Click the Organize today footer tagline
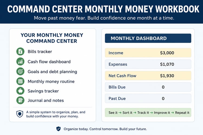The height and width of the screenshot is (135, 203). pos(105,129)
